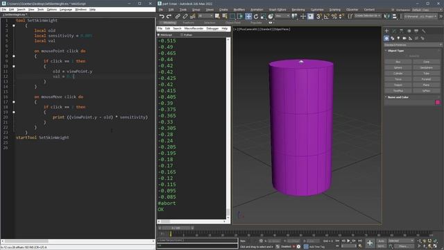The width and height of the screenshot is (444, 250).
Task: Select the Cameras category icon
Action: point(404,38)
